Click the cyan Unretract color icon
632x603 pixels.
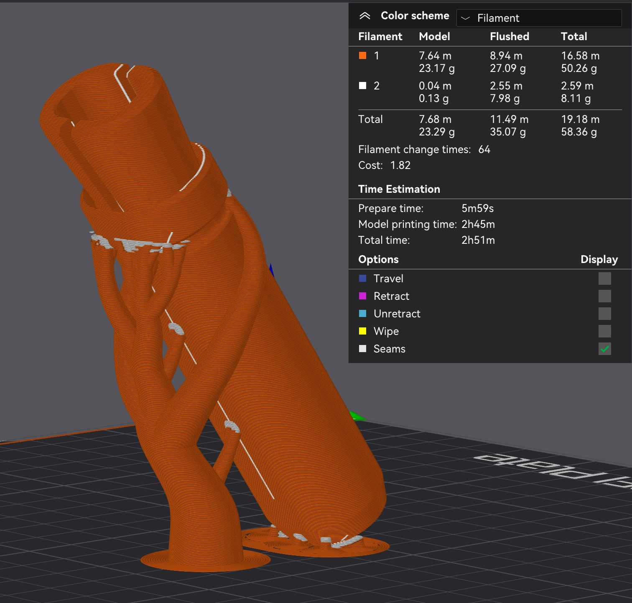tap(363, 314)
